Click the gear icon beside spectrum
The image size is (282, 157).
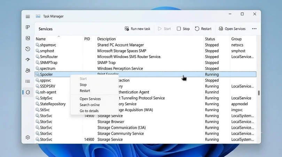click(x=37, y=68)
